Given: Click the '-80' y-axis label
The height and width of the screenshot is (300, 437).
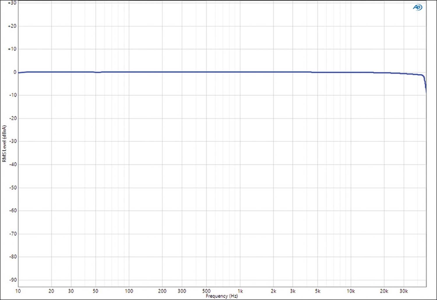Looking at the screenshot, I should (13, 257).
